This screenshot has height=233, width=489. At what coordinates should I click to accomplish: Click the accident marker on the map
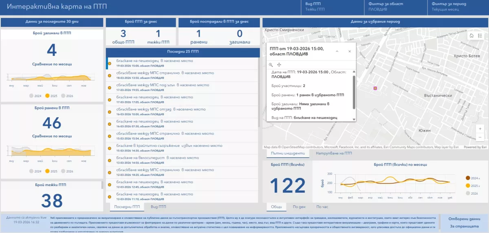pyautogui.click(x=375, y=88)
